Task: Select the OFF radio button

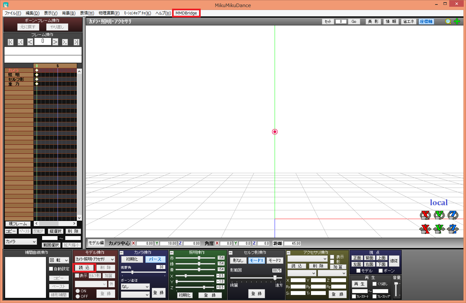Action: (78, 296)
